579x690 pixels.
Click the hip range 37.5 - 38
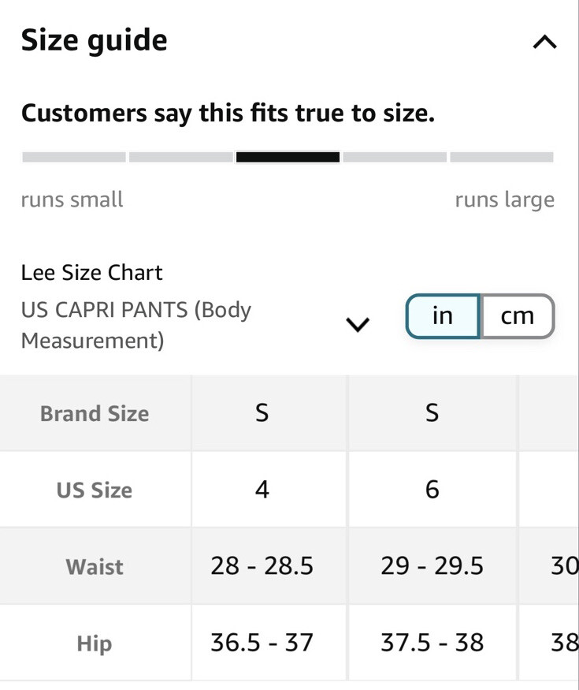coord(432,643)
